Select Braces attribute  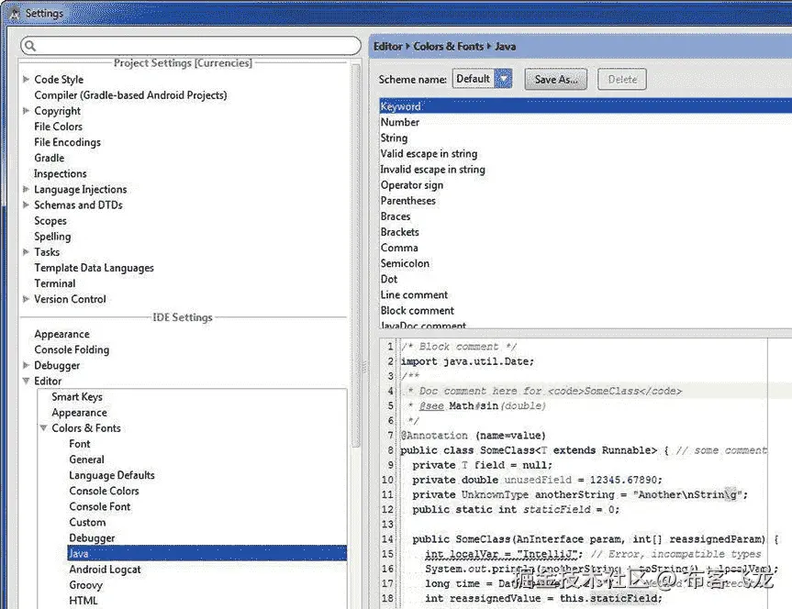click(x=396, y=216)
